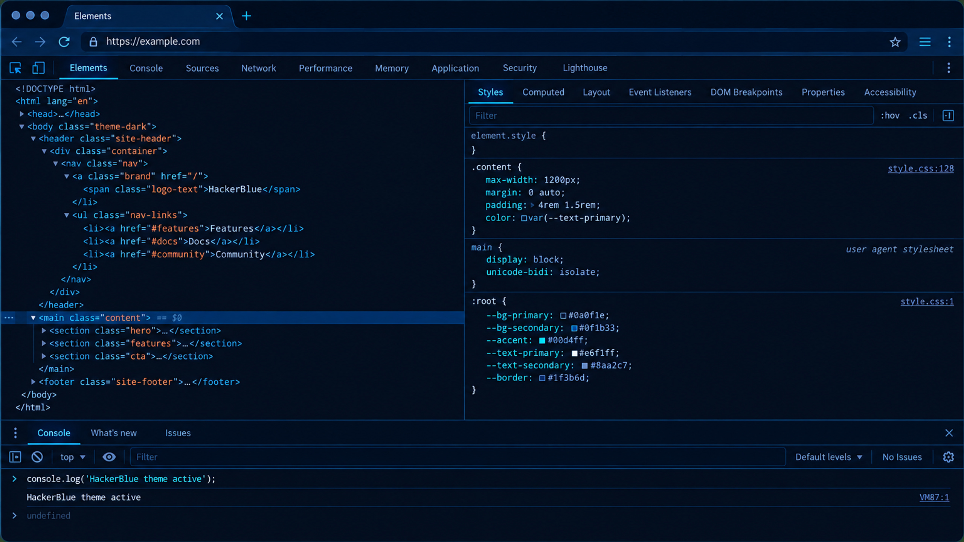Open the drawer kebab menu
Image resolution: width=964 pixels, height=542 pixels.
coord(15,433)
